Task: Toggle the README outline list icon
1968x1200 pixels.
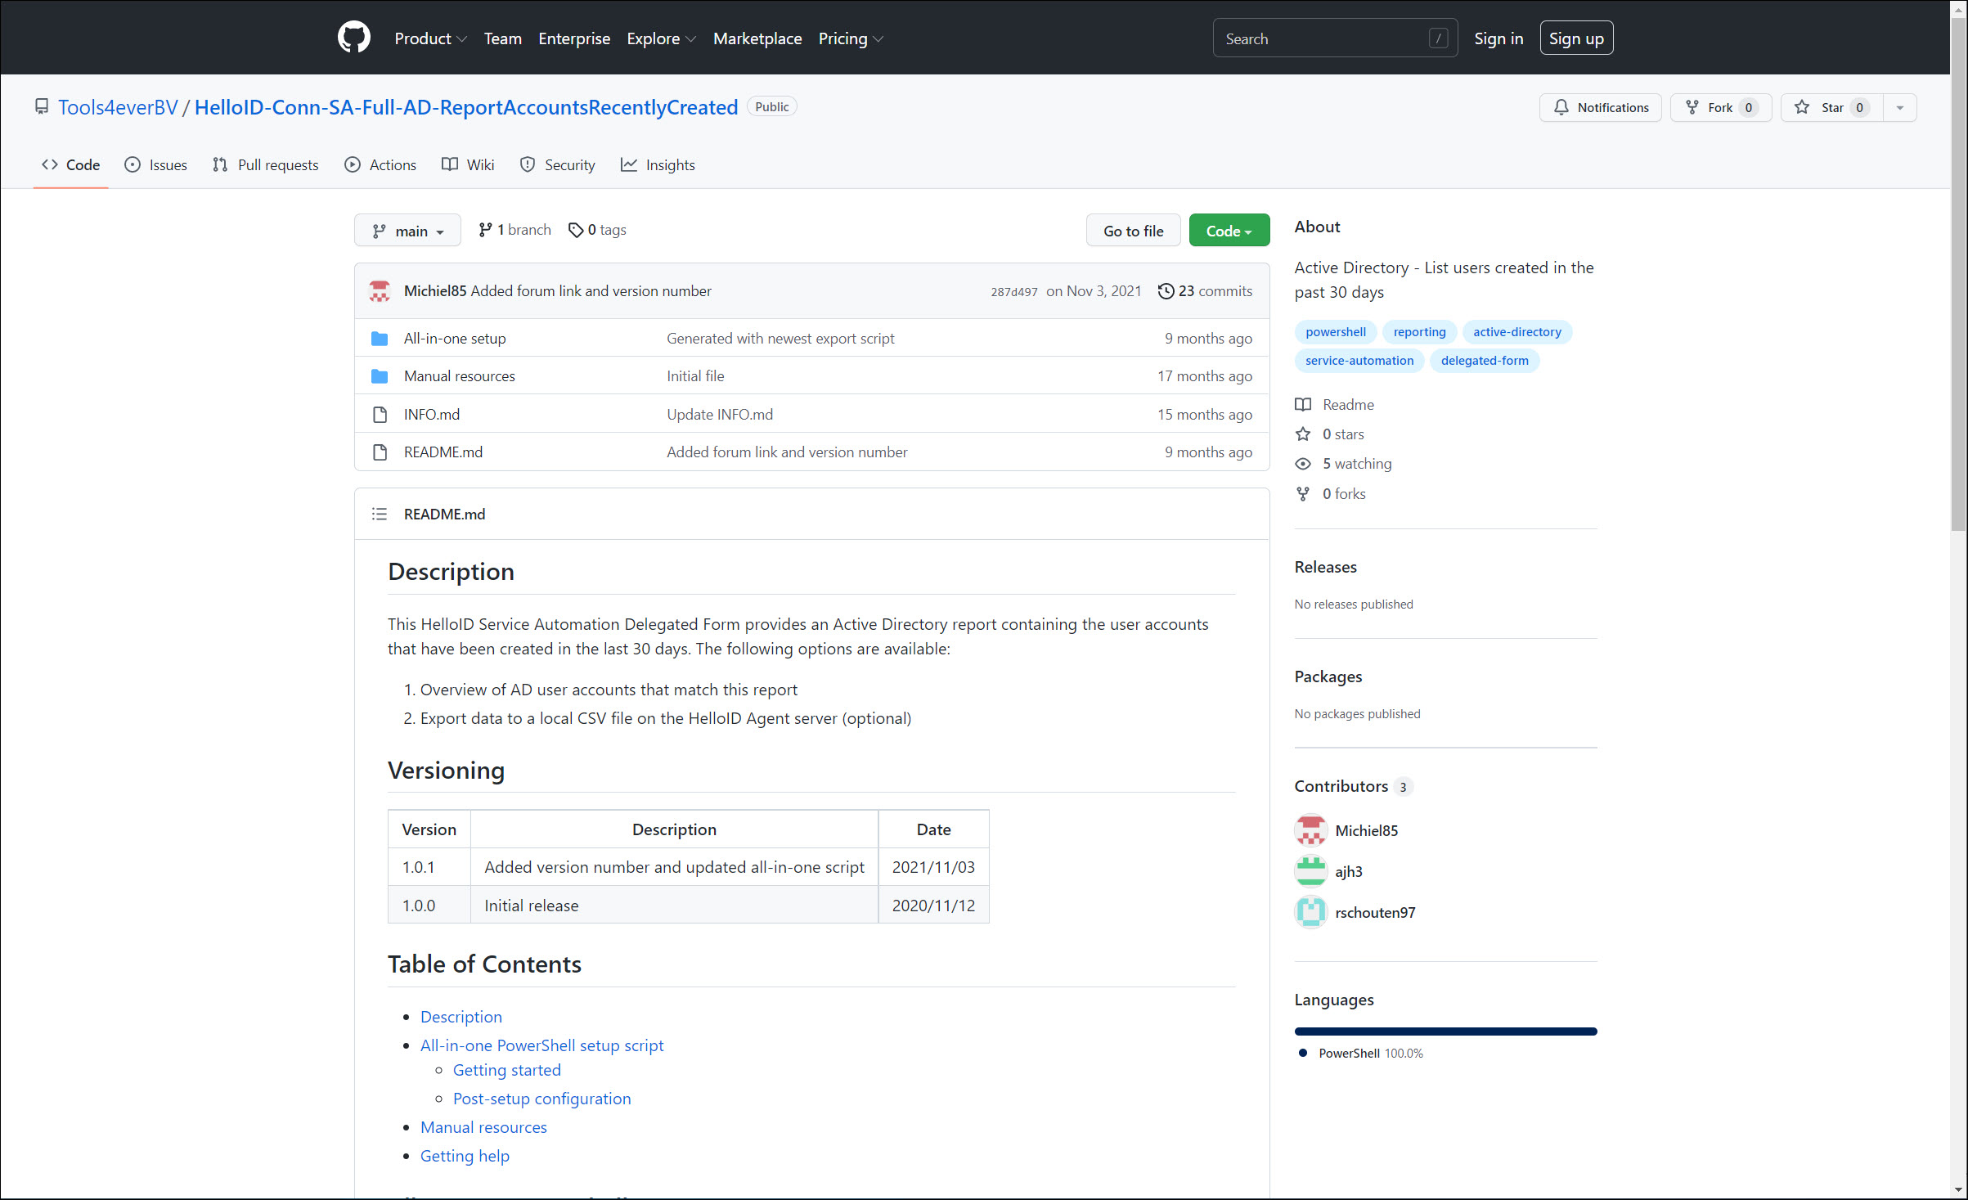Action: (380, 514)
